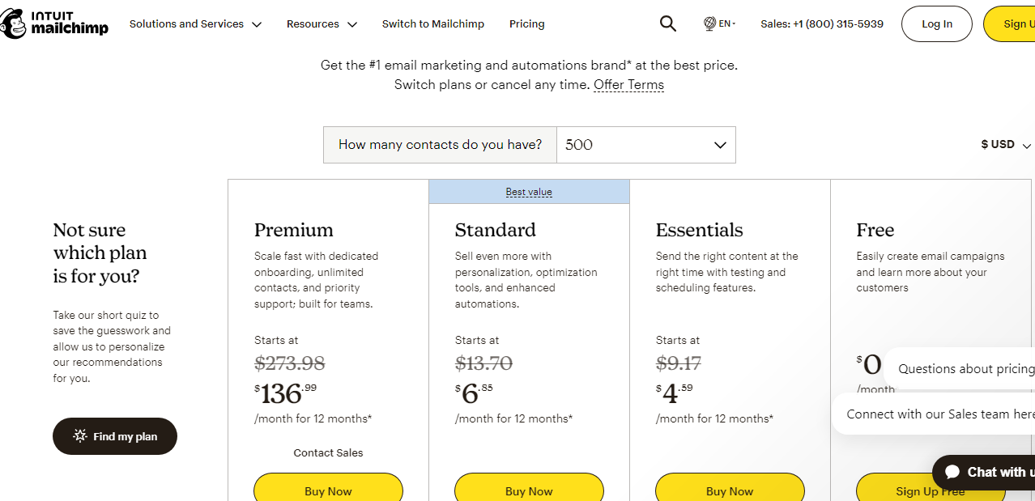Click Buy Now for Standard plan
1035x501 pixels.
529,490
